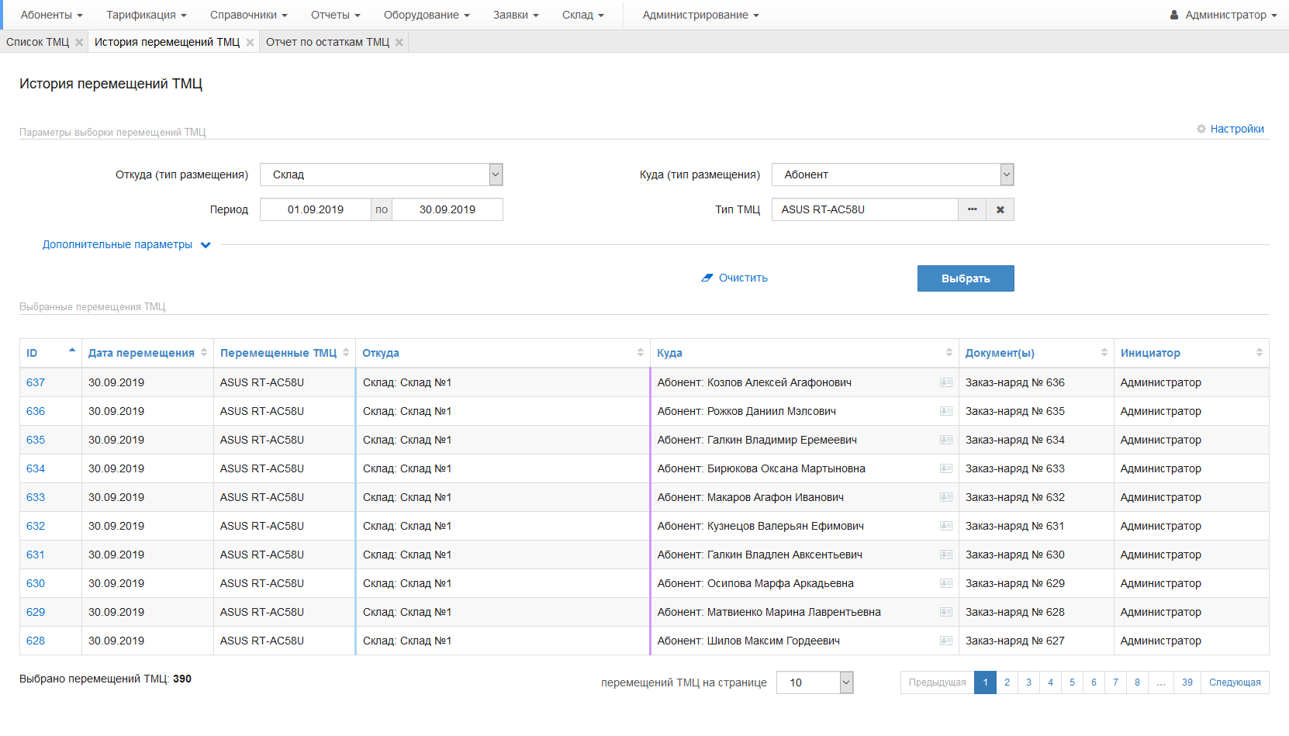Image resolution: width=1289 pixels, height=736 pixels.
Task: Clear the Тип ТМЦ field with X button
Action: tap(1000, 209)
